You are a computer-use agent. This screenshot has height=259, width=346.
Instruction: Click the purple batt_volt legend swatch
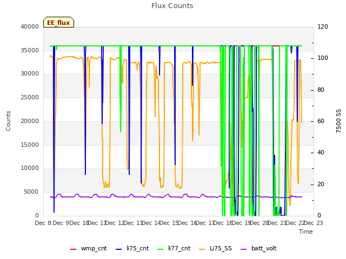click(x=243, y=249)
